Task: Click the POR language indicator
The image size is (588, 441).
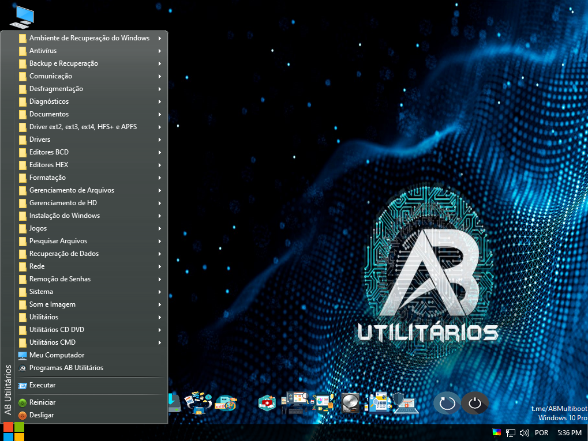Action: point(542,432)
